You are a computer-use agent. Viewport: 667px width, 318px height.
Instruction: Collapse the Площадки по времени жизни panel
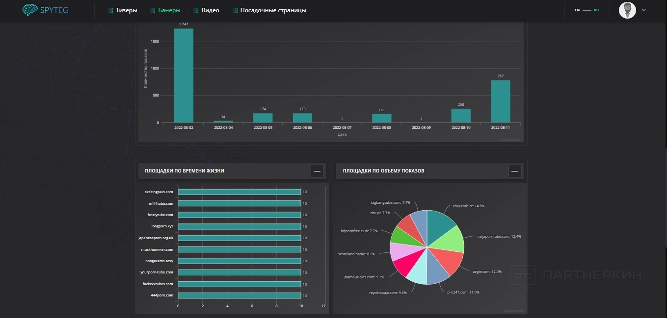coord(317,171)
